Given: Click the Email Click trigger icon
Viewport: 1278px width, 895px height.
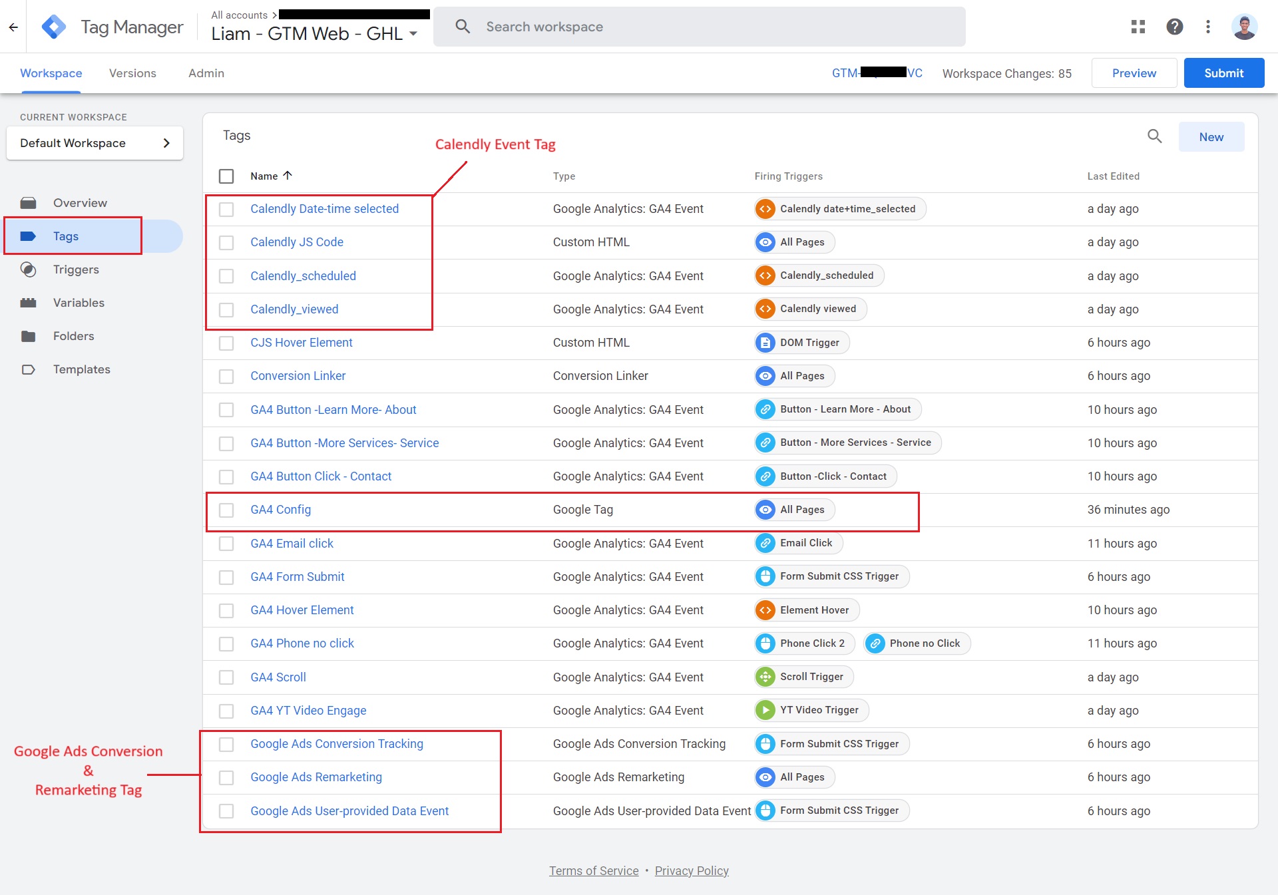Looking at the screenshot, I should [765, 543].
